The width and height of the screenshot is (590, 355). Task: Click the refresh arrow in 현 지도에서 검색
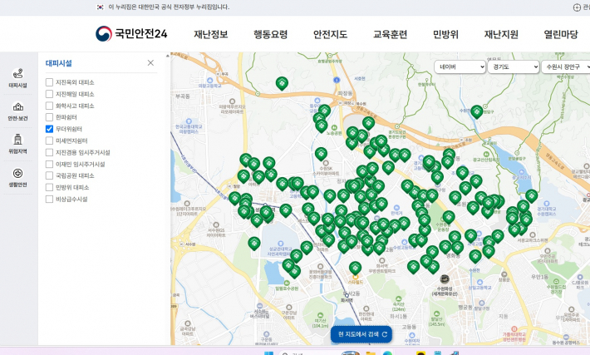[385, 334]
